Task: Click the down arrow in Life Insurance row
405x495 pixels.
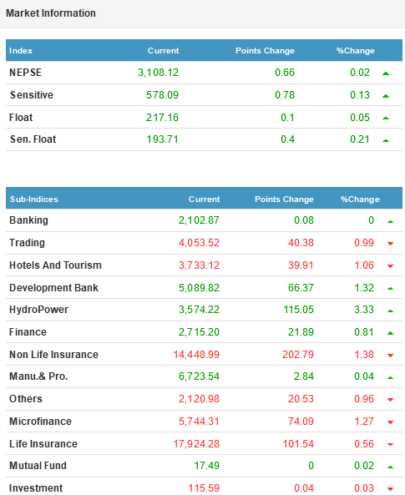Action: [x=391, y=444]
